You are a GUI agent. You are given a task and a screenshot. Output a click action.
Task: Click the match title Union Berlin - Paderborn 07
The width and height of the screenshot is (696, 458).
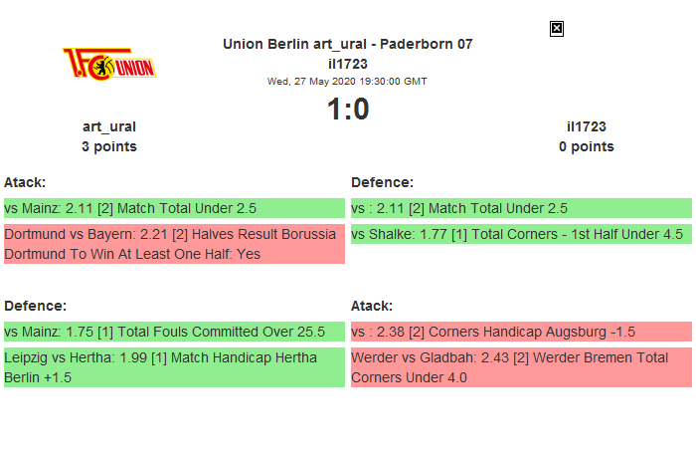tap(348, 44)
